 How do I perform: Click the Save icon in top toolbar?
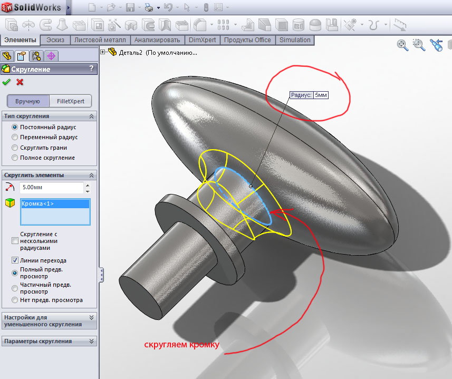[130, 8]
